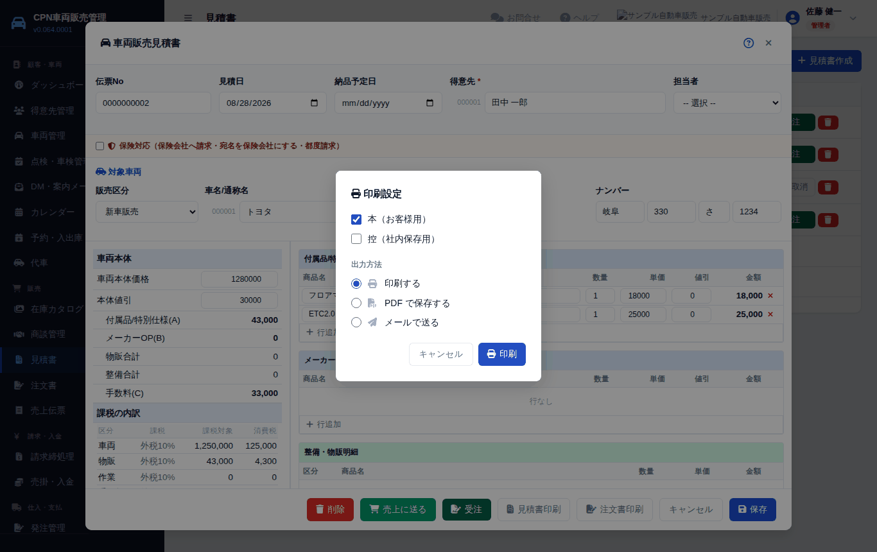Check 控(社内保存用) checkbox
877x552 pixels.
coord(356,239)
